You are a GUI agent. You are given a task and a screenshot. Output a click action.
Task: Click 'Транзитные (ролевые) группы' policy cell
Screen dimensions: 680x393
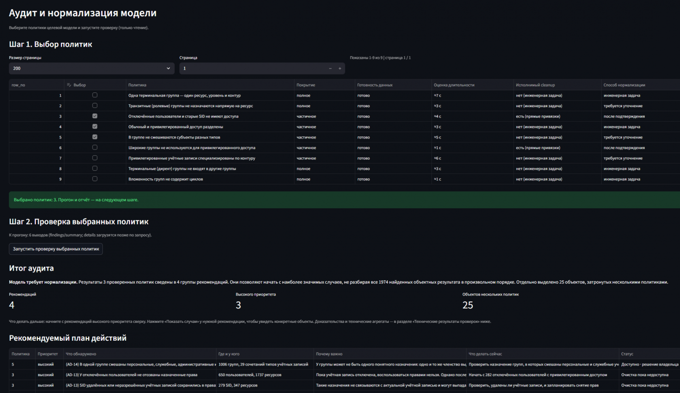point(210,106)
